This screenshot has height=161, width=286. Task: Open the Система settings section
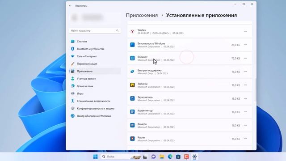(x=95, y=42)
